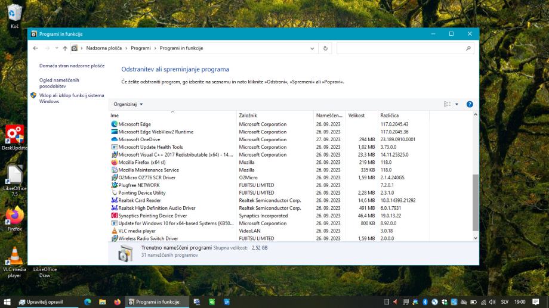Select the Mozilla Maintenance Service icon
Screen dimensions: 549x308
point(114,170)
